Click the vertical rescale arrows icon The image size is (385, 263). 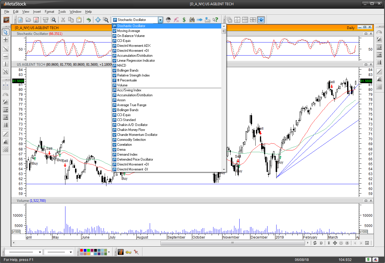tap(329, 243)
